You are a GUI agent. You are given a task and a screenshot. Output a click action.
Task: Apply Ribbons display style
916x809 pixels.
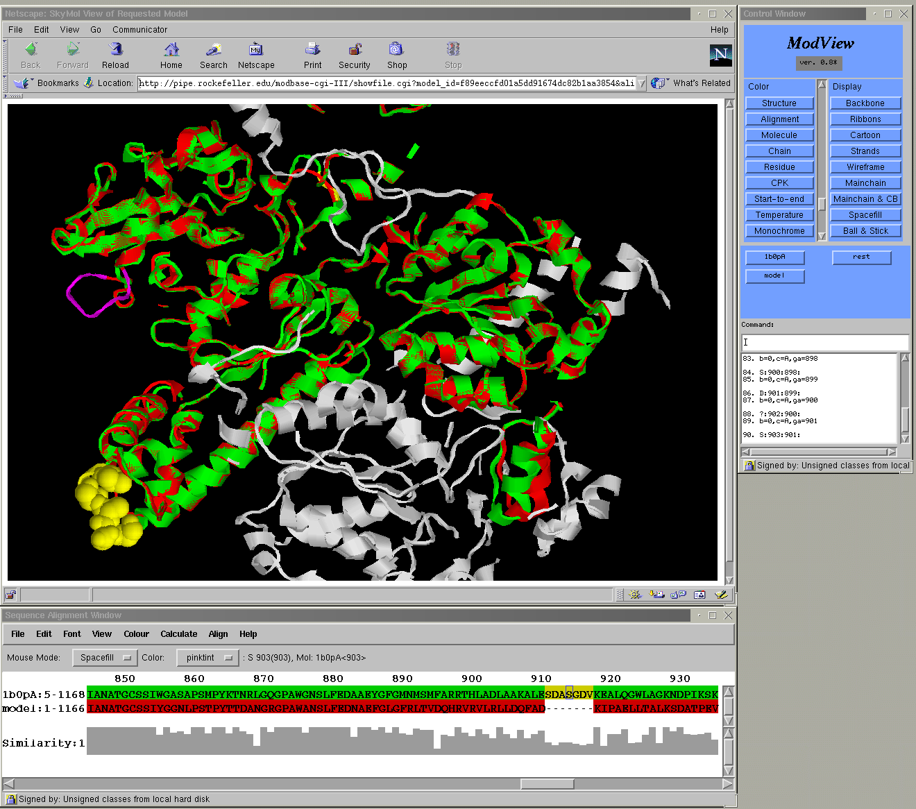click(x=865, y=119)
